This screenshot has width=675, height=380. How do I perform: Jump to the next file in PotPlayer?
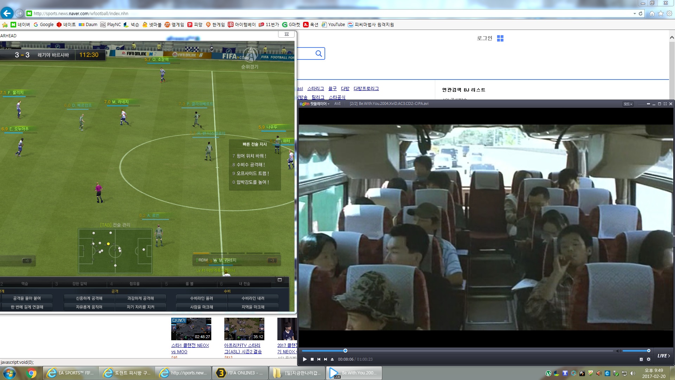326,359
